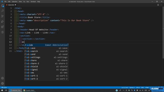Click the VS Code logo in title bar
The height and width of the screenshot is (92, 164).
pyautogui.click(x=2, y=2)
